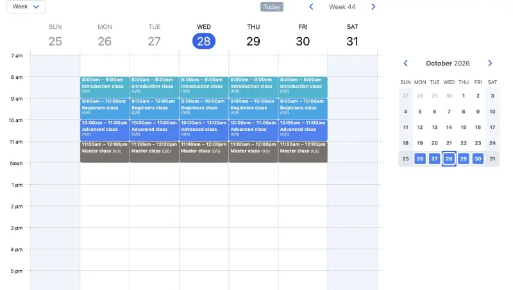Open Monday 9:00am Beginners class
Viewport: 513px width, 290px height.
point(105,108)
